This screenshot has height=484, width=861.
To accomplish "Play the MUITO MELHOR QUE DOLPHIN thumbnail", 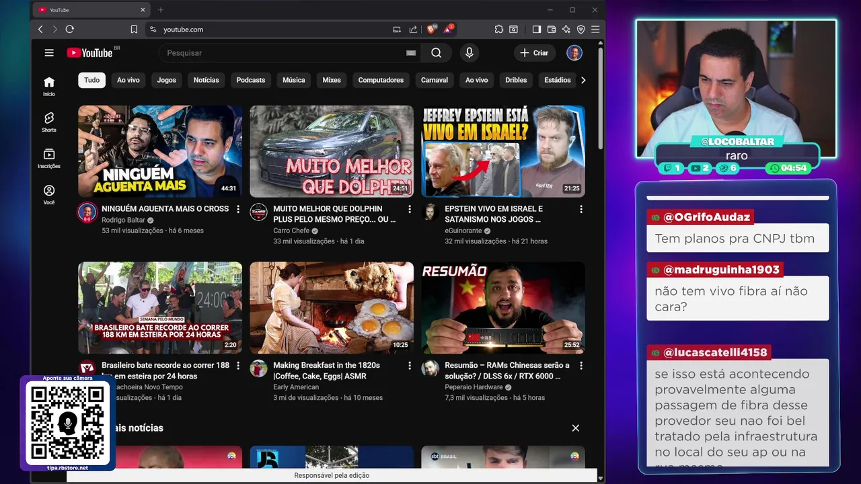I will (x=332, y=151).
